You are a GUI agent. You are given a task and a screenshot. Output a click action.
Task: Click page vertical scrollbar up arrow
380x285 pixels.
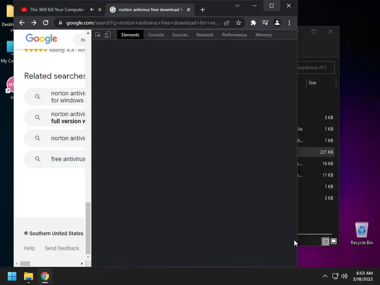pyautogui.click(x=88, y=33)
